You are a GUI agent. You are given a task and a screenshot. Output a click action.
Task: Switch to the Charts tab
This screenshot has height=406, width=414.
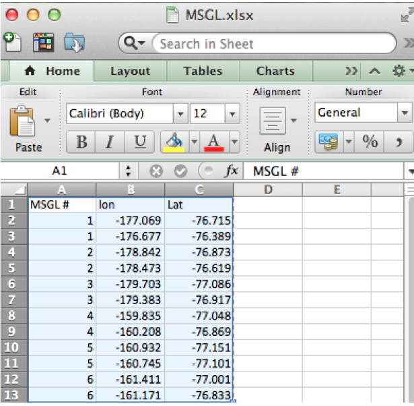(x=275, y=71)
